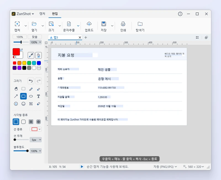Swap foreground and background colors
221x180 pixels.
[22, 50]
